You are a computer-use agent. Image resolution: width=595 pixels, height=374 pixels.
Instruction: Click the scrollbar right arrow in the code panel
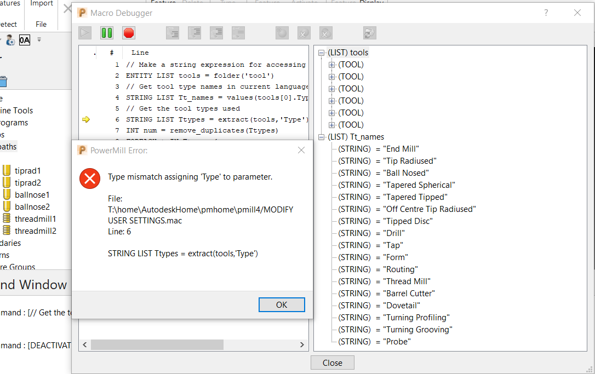coord(302,344)
